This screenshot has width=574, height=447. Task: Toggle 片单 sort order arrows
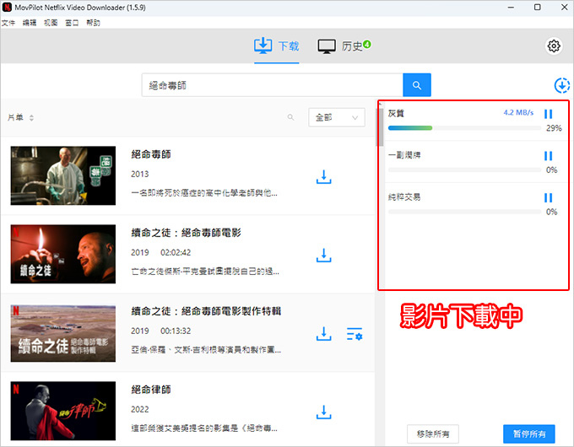(x=31, y=118)
